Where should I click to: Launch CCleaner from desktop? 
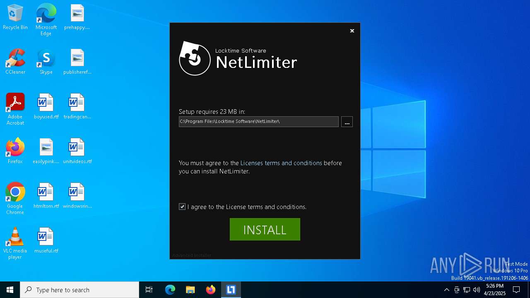pyautogui.click(x=15, y=62)
